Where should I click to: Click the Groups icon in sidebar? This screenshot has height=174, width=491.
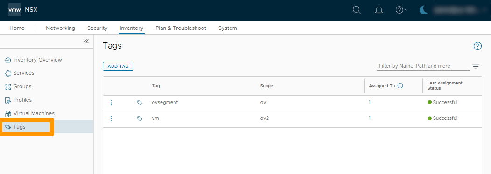pos(8,87)
